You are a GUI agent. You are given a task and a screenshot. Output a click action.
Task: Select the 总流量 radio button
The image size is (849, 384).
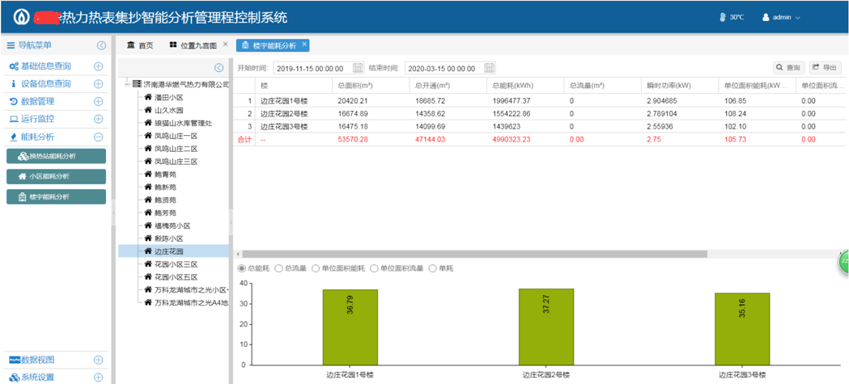[279, 268]
